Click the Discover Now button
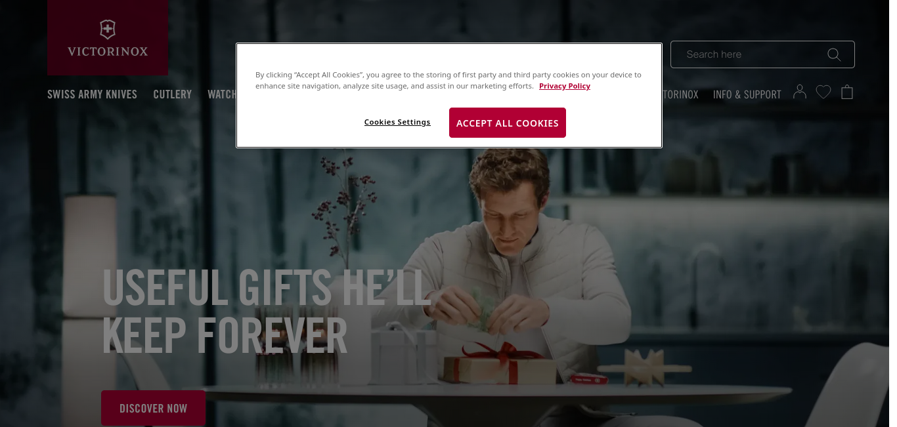This screenshot has height=427, width=897. point(154,408)
